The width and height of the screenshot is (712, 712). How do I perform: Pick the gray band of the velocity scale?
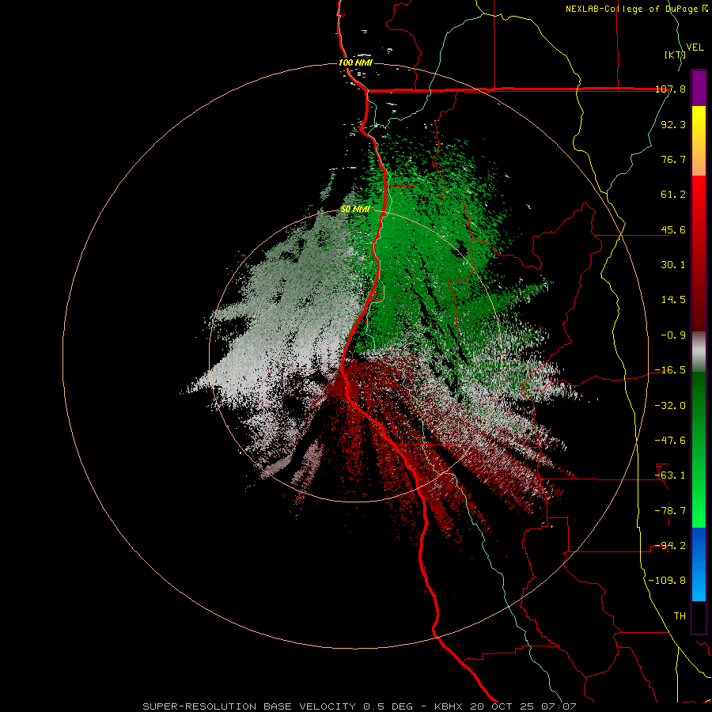tap(699, 352)
